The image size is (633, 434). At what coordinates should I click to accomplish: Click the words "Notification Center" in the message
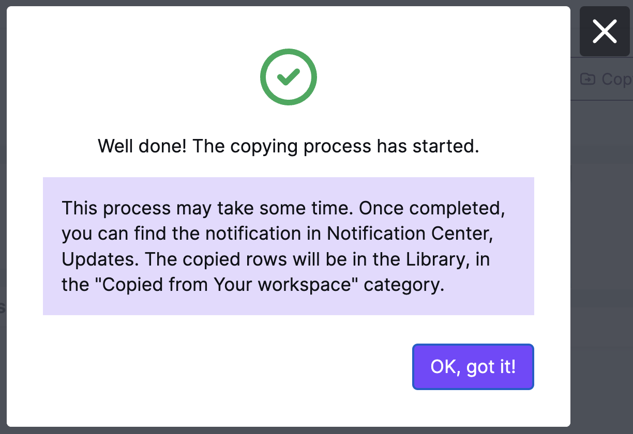(406, 234)
